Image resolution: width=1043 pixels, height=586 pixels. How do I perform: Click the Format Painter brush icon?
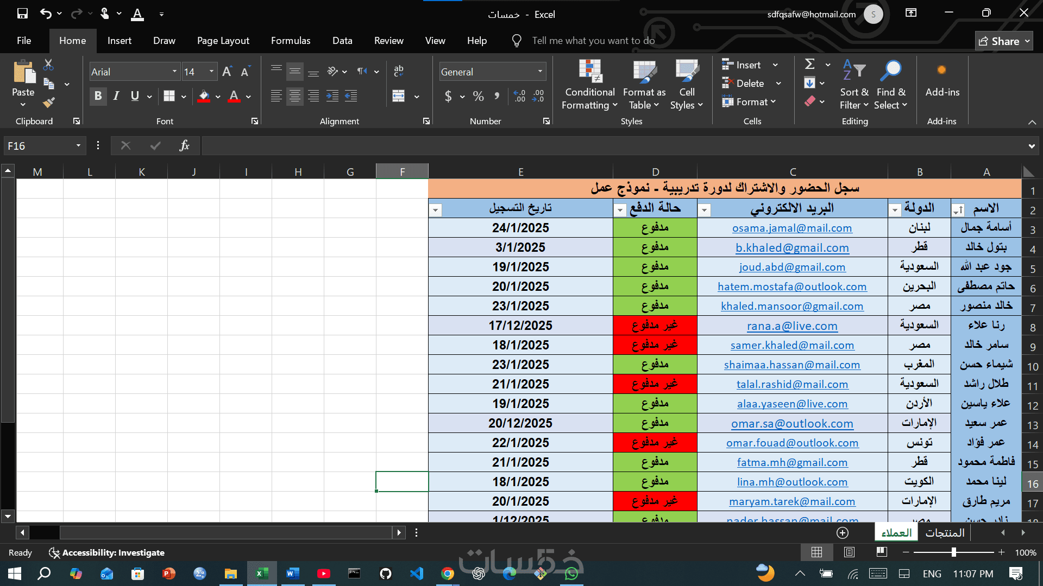pyautogui.click(x=49, y=102)
